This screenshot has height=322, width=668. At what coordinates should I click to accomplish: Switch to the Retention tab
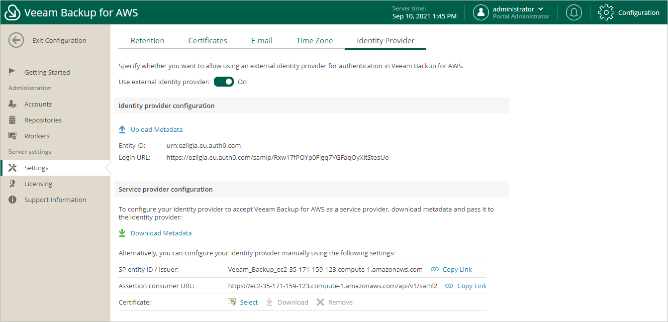[x=147, y=41]
